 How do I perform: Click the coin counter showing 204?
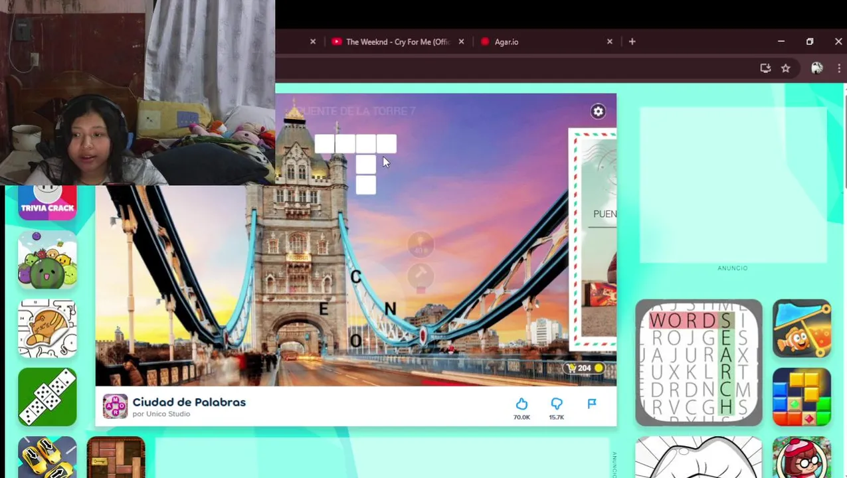coord(585,368)
